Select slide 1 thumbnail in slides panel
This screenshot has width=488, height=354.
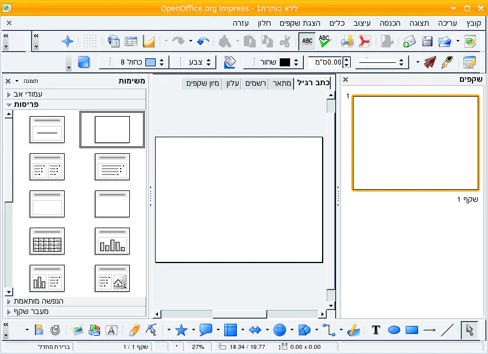415,143
